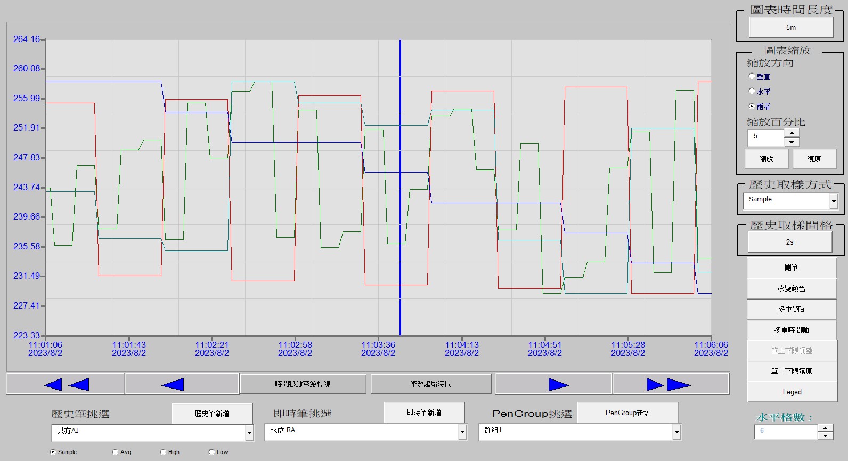
Task: Click the 修改起始時間 button
Action: click(x=431, y=384)
